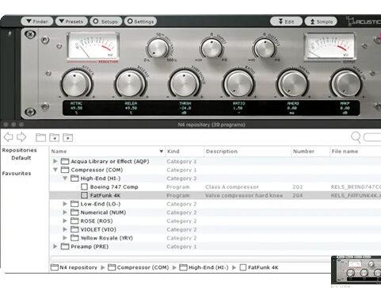Collapse the Compressor (COM) category
Viewport: 381px width, 288px height.
[x=55, y=170]
